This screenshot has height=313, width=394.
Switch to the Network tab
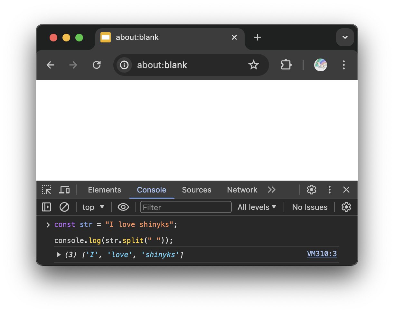click(x=242, y=190)
